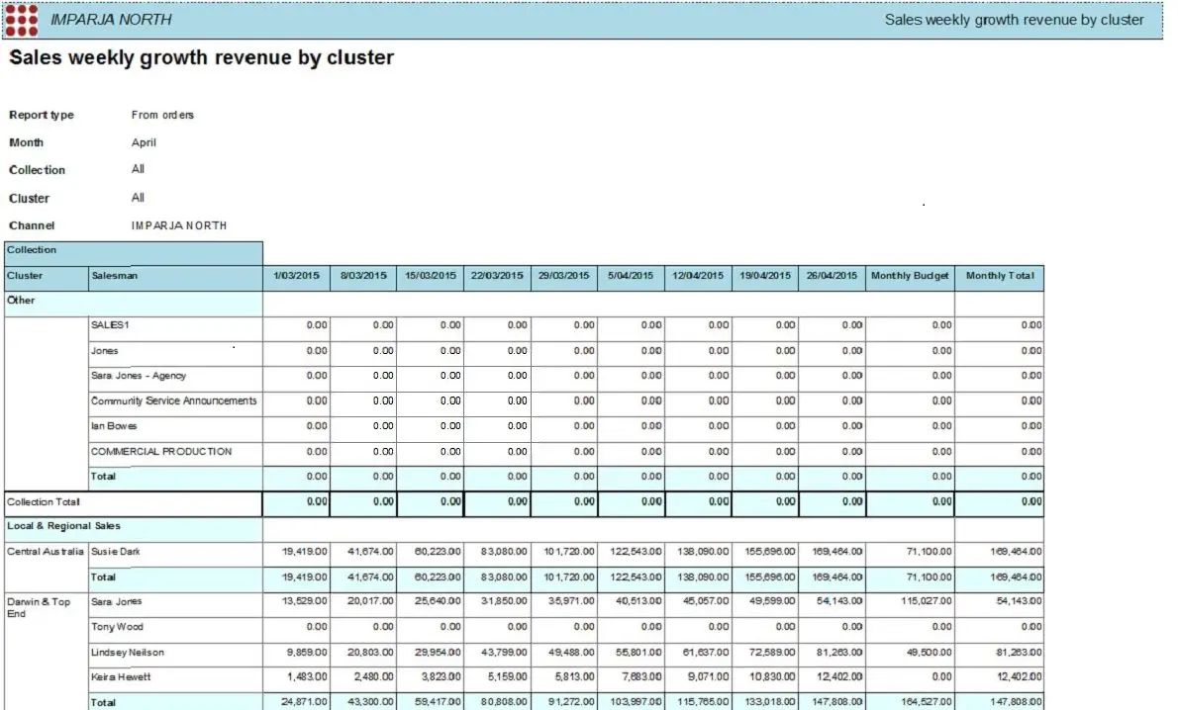Select the Salesman column header
Image resolution: width=1178 pixels, height=710 pixels.
[x=115, y=276]
